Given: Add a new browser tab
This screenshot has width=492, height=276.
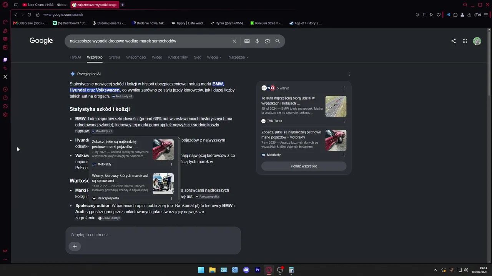Looking at the screenshot, I should (122, 5).
